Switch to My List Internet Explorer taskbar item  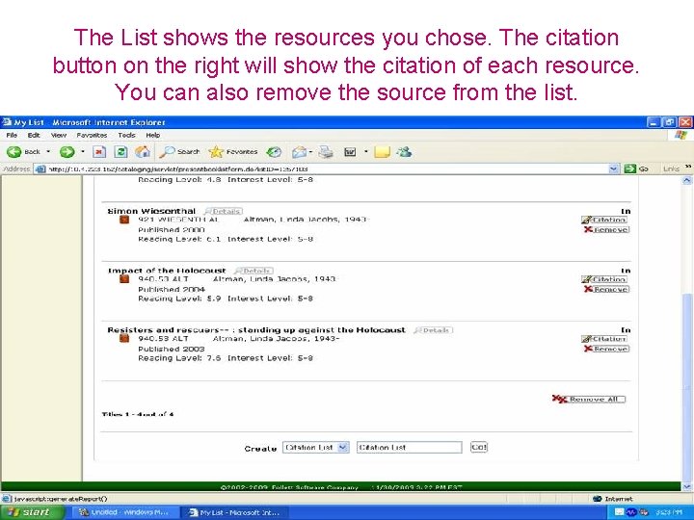click(234, 512)
